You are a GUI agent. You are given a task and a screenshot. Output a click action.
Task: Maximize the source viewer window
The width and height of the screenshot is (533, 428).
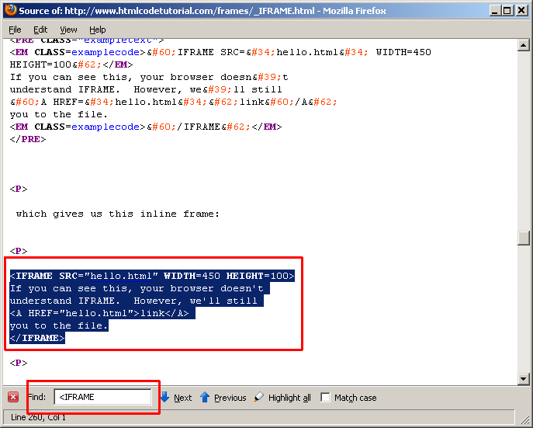[x=507, y=11]
